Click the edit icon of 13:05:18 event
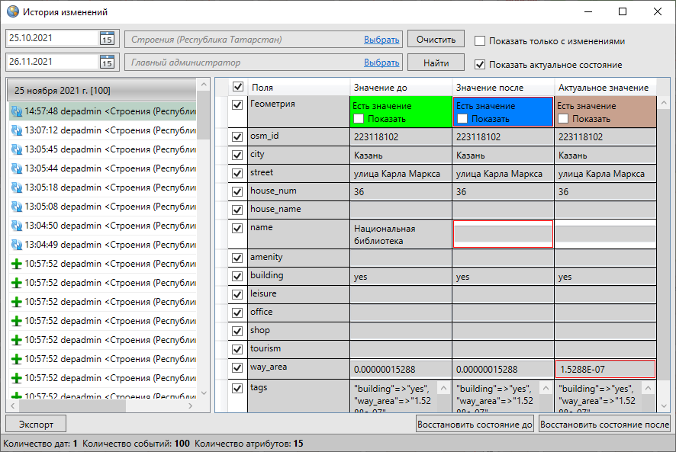 point(16,188)
